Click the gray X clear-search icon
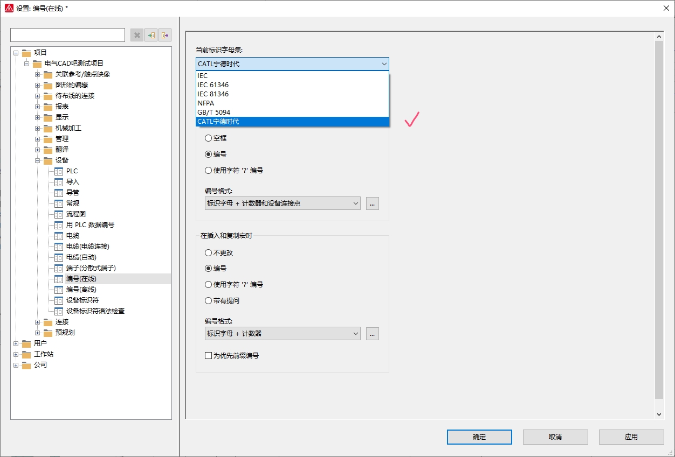The image size is (675, 457). pos(137,36)
